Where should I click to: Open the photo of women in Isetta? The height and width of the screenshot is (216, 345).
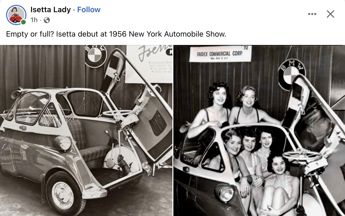pyautogui.click(x=259, y=131)
